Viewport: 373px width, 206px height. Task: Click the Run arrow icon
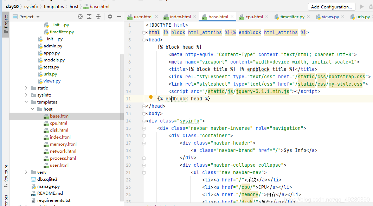[362, 7]
